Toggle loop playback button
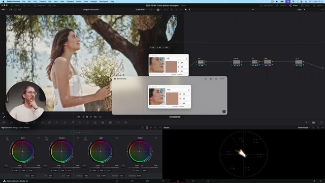The width and height of the screenshot is (325, 183). [100, 117]
